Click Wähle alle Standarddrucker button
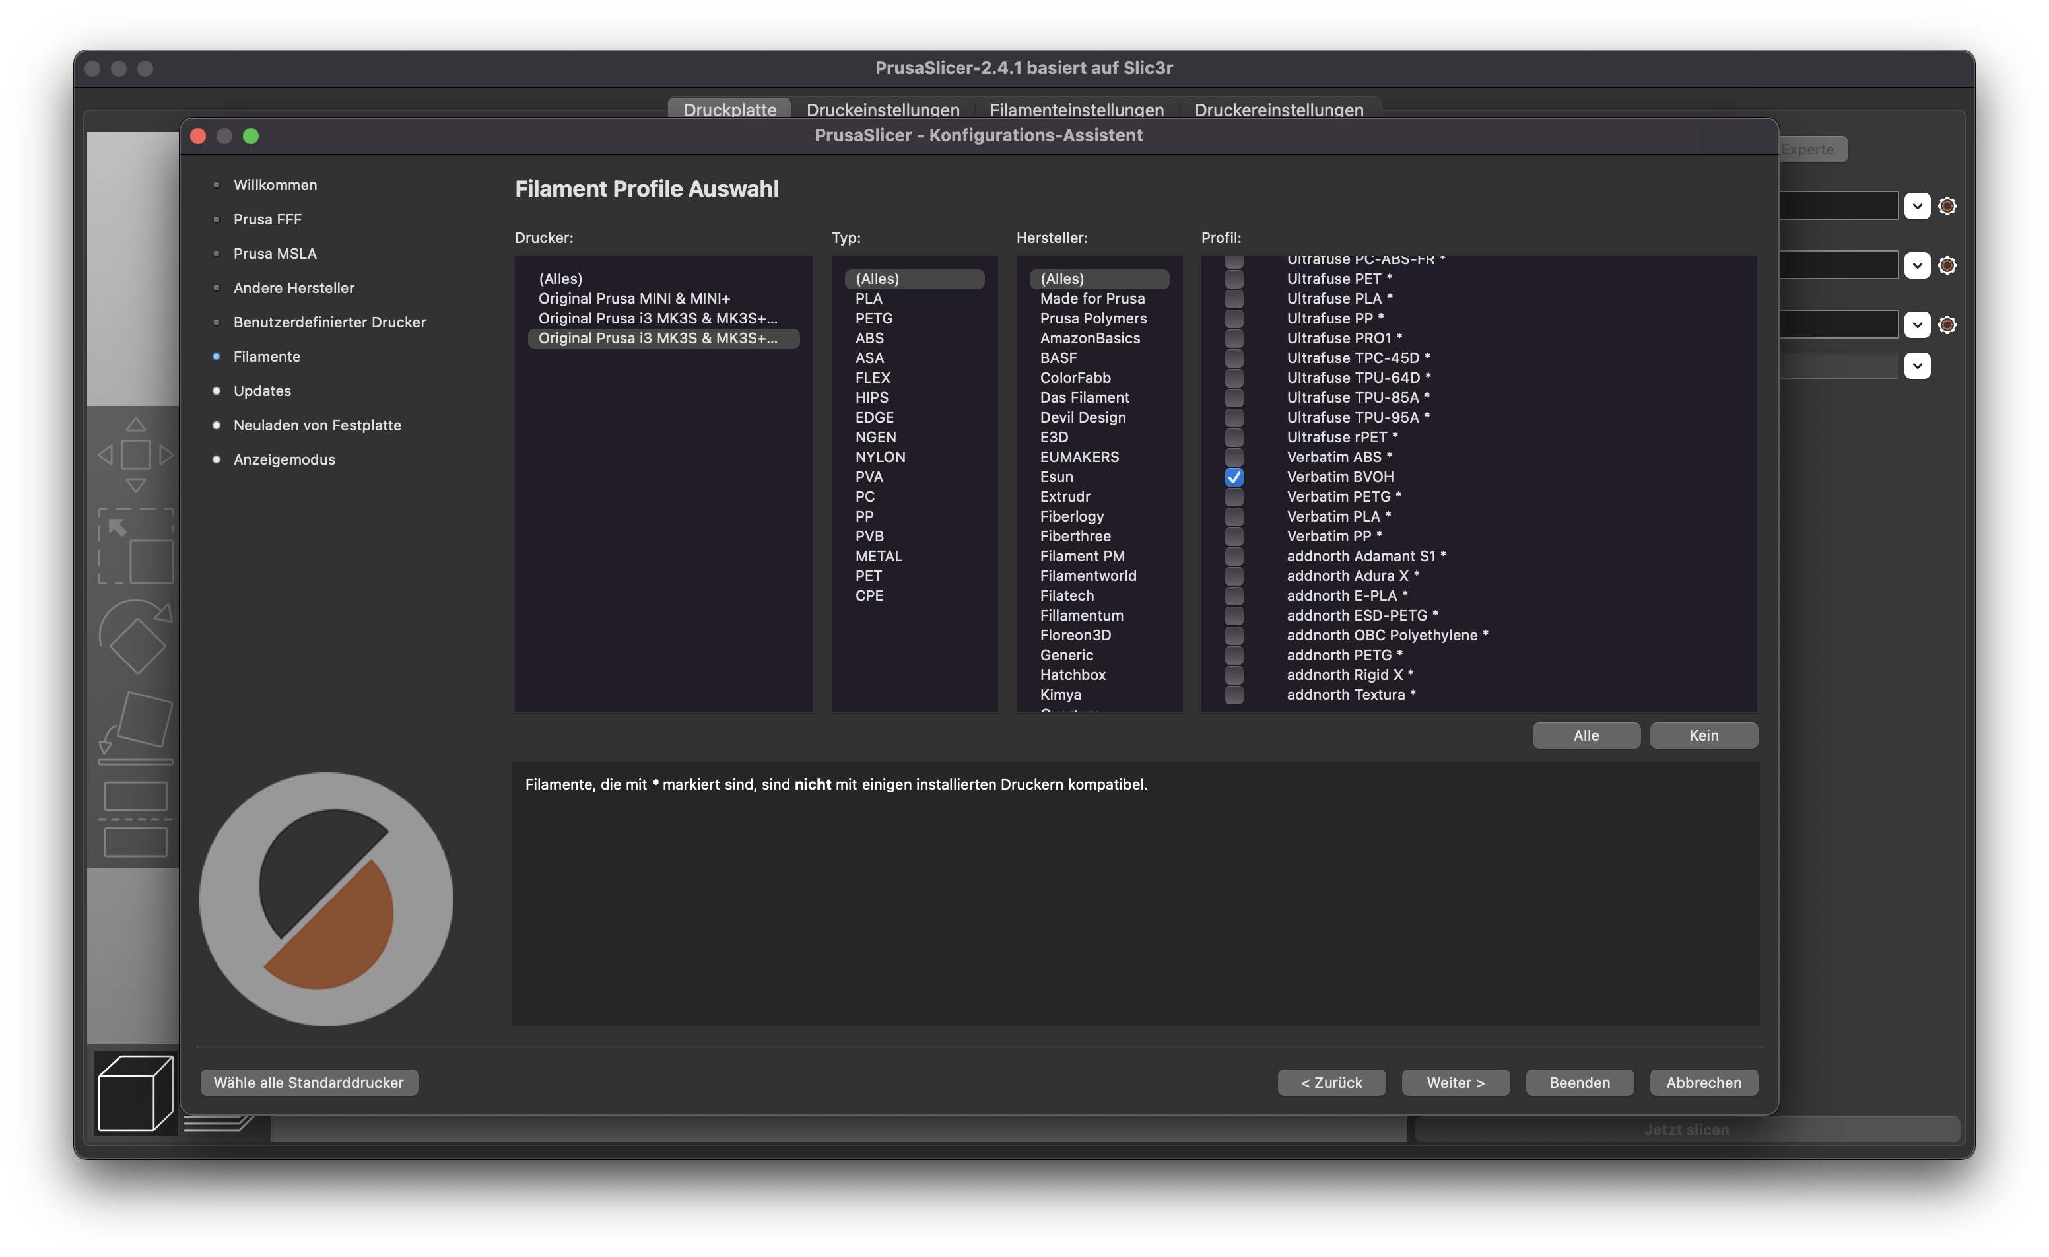This screenshot has height=1257, width=2049. pyautogui.click(x=308, y=1082)
